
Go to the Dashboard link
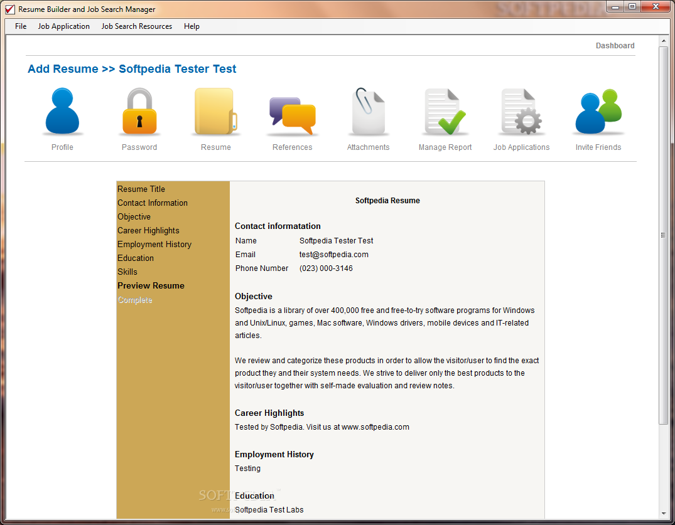(615, 46)
